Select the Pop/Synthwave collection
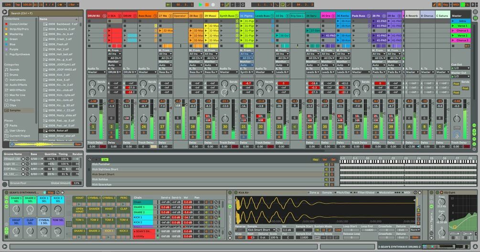 point(20,54)
